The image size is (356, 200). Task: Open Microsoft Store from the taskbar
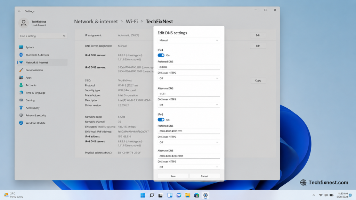point(197,195)
